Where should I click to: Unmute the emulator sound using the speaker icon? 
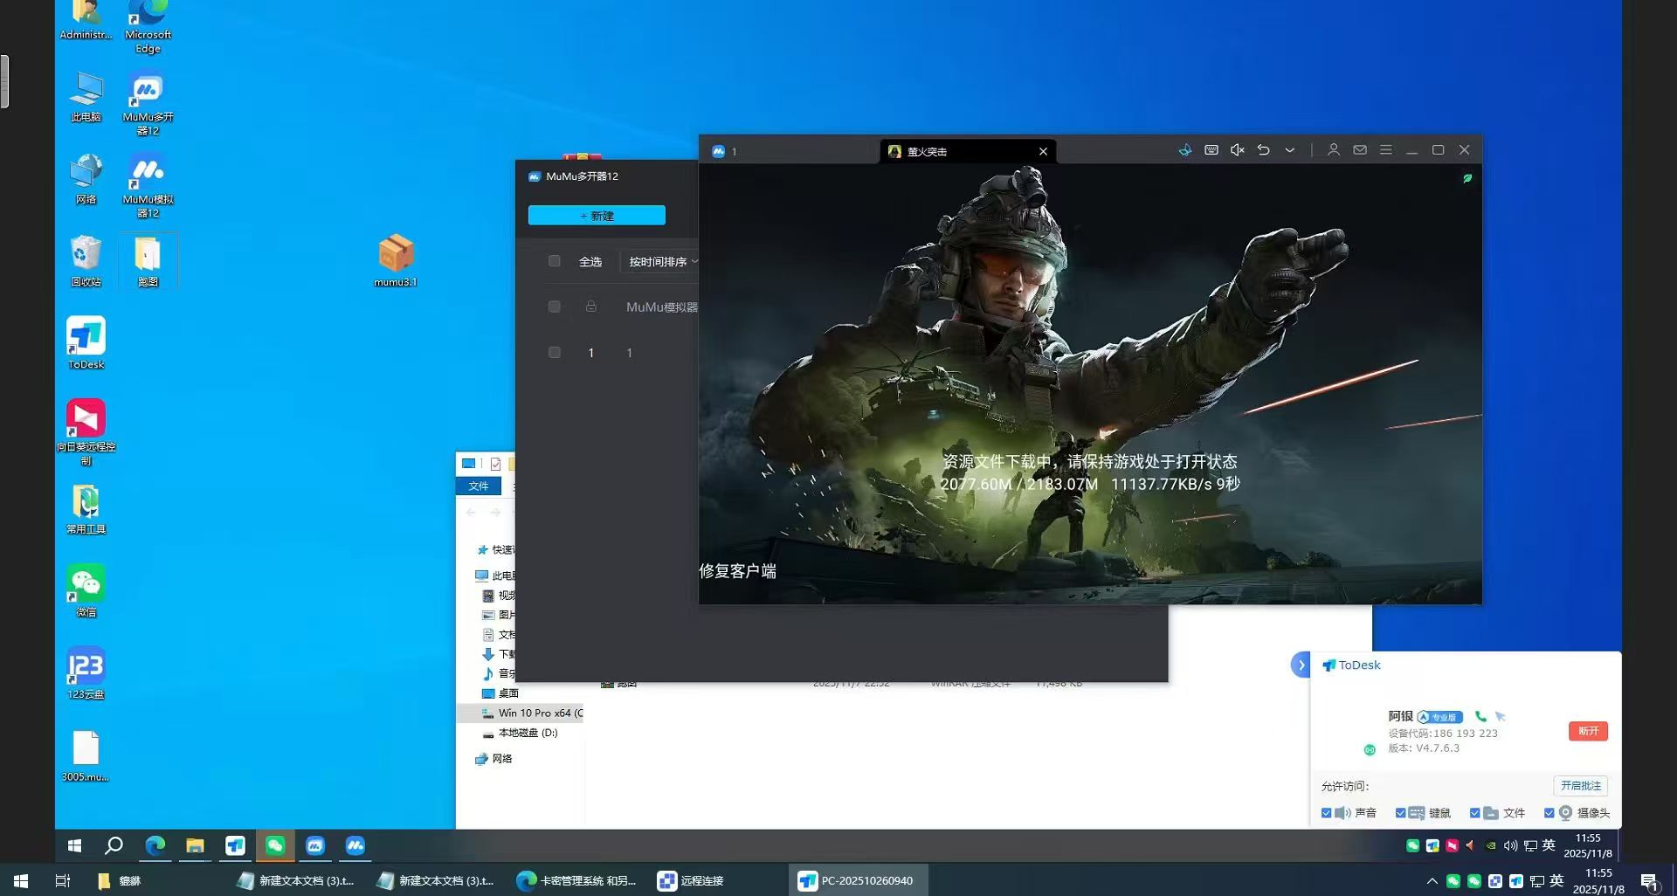(1237, 150)
